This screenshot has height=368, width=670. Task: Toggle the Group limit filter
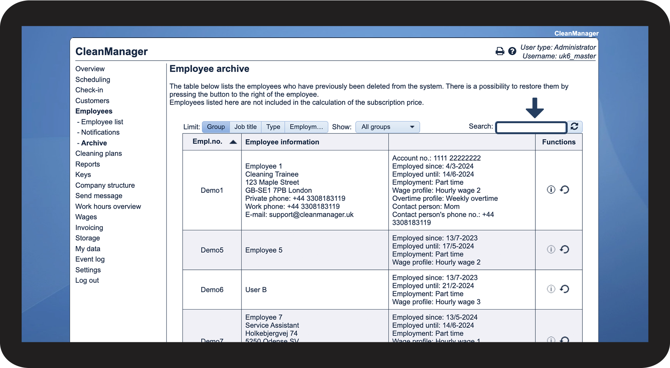(216, 127)
